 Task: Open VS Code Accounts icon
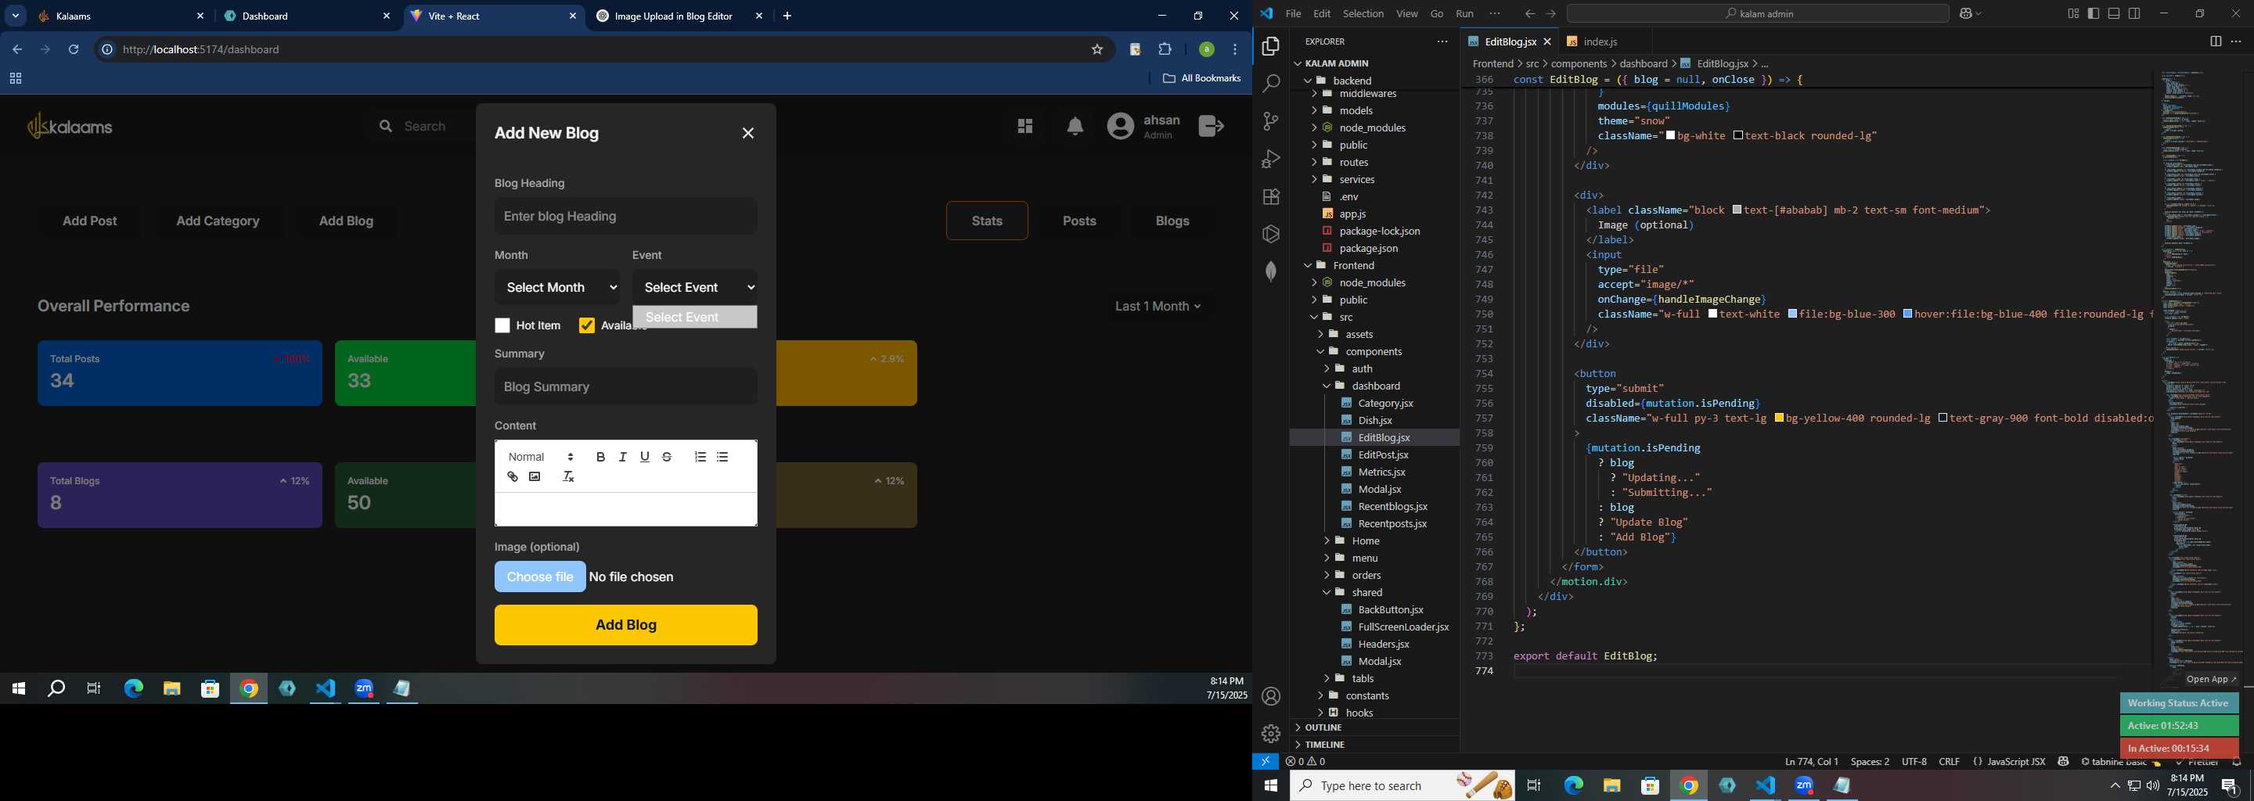point(1271,696)
